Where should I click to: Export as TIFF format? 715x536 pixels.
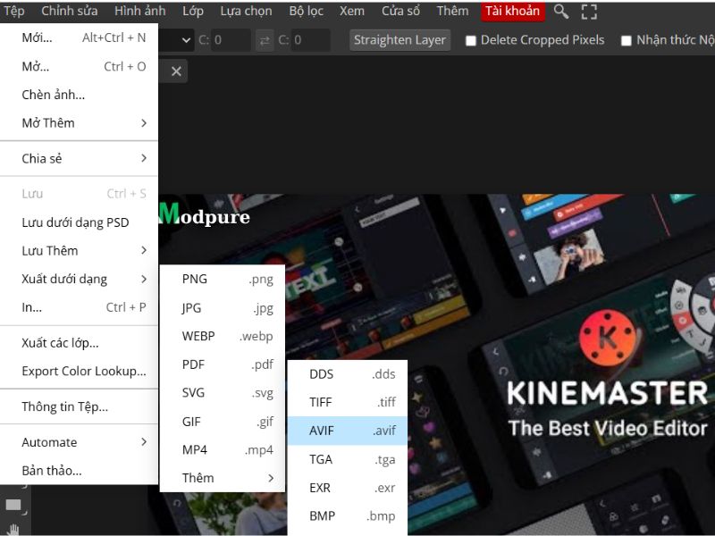(348, 402)
